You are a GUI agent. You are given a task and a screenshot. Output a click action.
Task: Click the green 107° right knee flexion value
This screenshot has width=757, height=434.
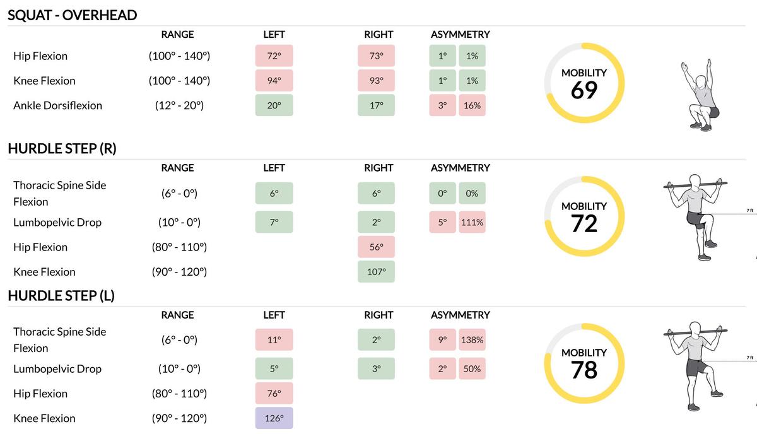point(376,272)
